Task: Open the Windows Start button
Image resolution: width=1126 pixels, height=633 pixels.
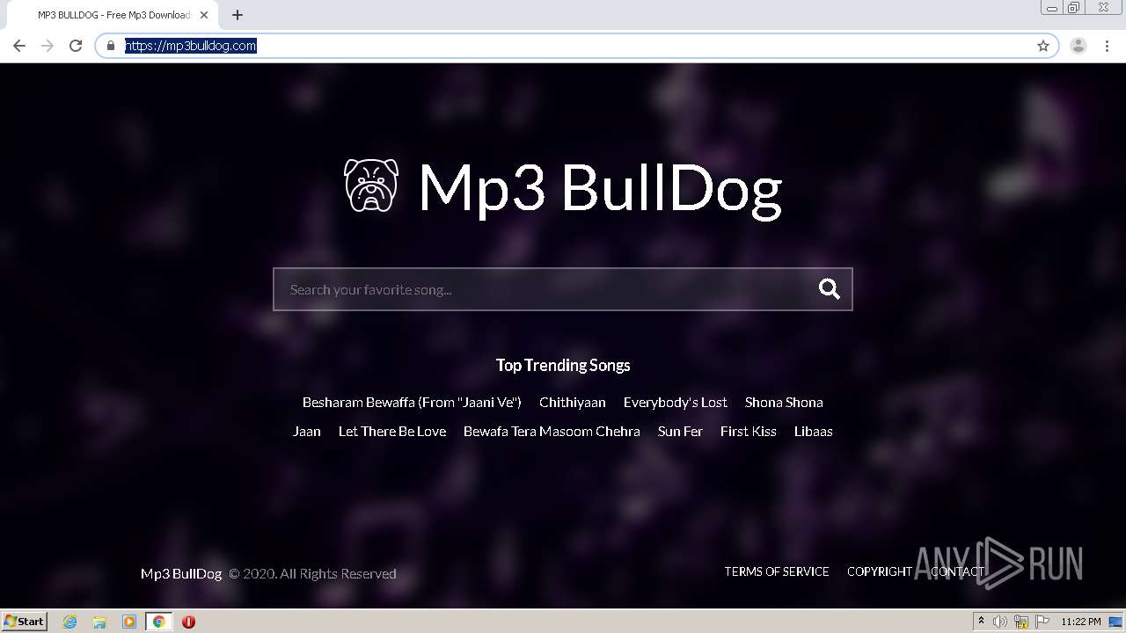Action: coord(24,621)
